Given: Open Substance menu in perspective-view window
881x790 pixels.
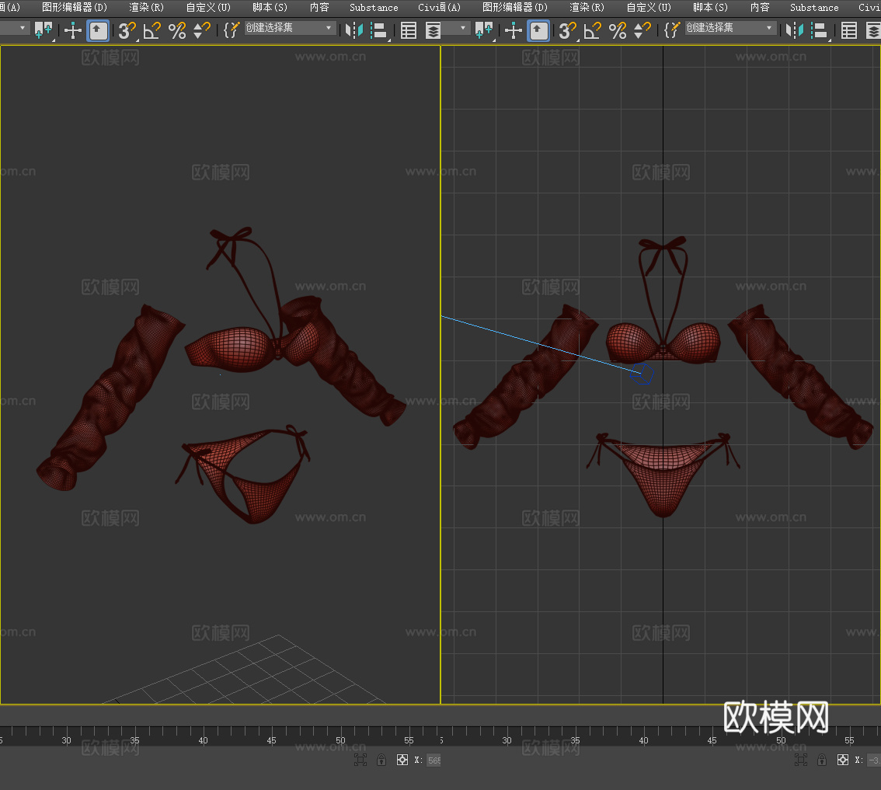Looking at the screenshot, I should coord(374,7).
